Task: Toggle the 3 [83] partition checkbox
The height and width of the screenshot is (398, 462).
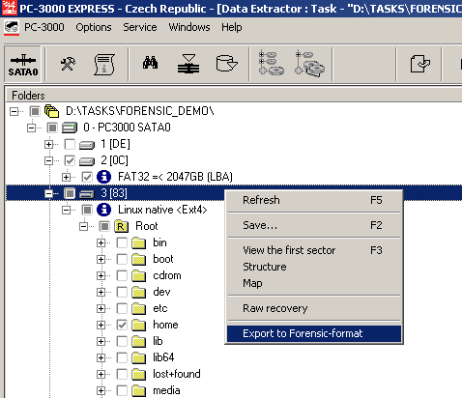Action: (x=70, y=193)
